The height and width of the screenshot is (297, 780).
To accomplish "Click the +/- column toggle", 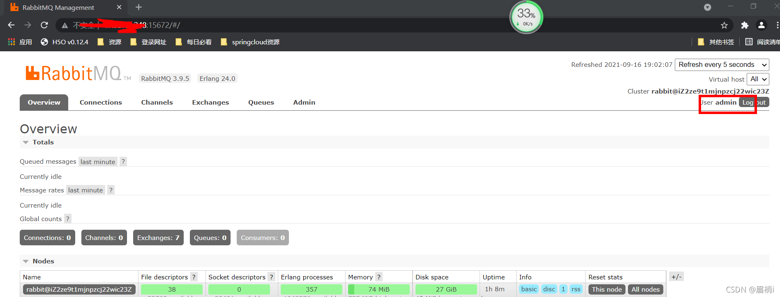I will 676,277.
